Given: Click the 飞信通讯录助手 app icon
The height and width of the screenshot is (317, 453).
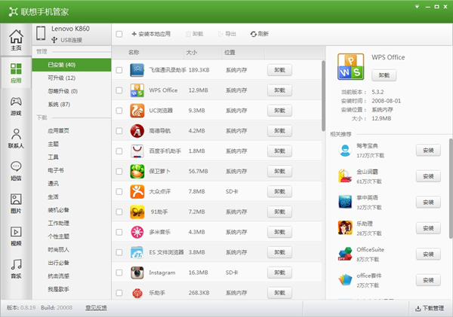Looking at the screenshot, I should pos(137,70).
